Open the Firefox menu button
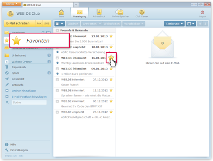Image resolution: width=213 pixels, height=161 pixels. pyautogui.click(x=11, y=4)
